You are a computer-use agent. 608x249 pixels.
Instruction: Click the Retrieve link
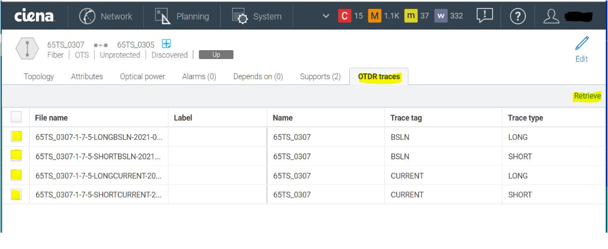coord(587,96)
